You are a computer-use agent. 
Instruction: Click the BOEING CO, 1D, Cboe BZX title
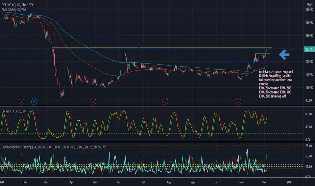point(18,5)
